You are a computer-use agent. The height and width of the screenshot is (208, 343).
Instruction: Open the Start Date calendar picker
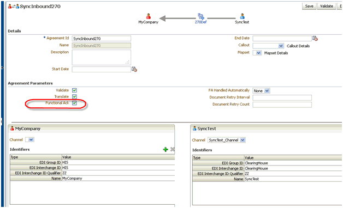pos(134,69)
